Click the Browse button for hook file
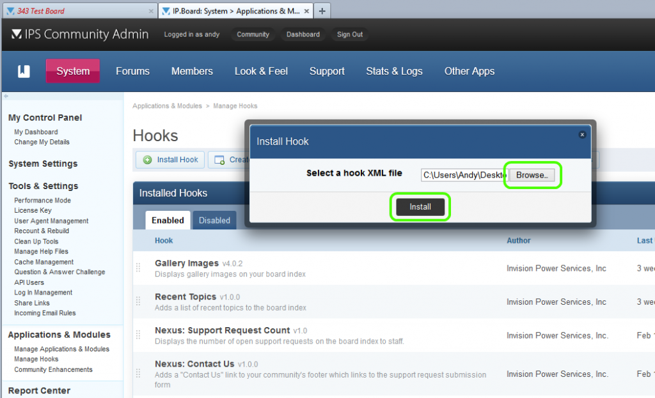655x398 pixels. (x=532, y=175)
